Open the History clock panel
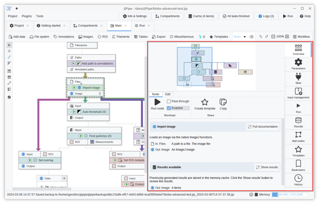This screenshot has height=204, width=319. [x=298, y=180]
